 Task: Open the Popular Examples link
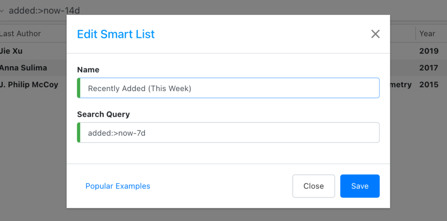click(x=118, y=186)
